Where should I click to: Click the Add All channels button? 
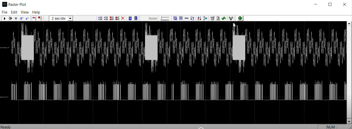212,18
